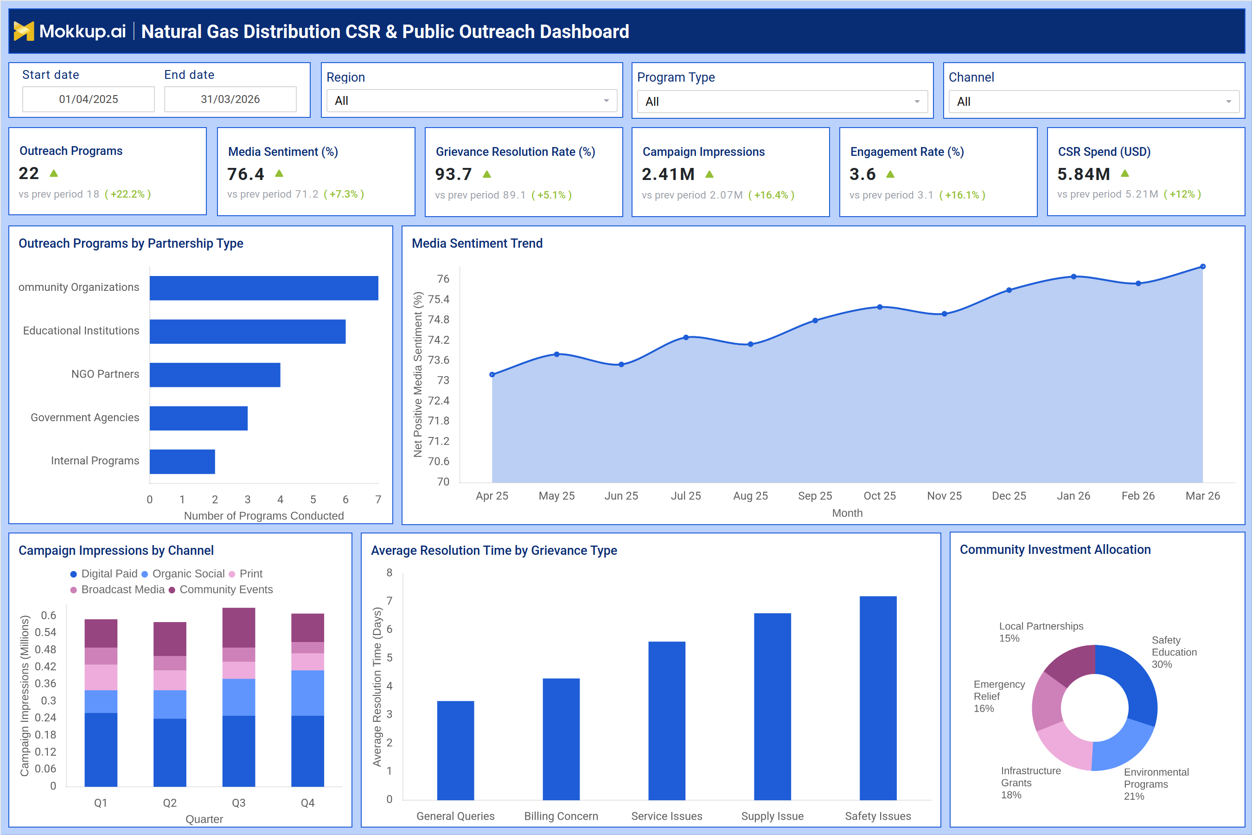Click the Media Sentiment Trend title
1252x835 pixels.
coord(478,244)
